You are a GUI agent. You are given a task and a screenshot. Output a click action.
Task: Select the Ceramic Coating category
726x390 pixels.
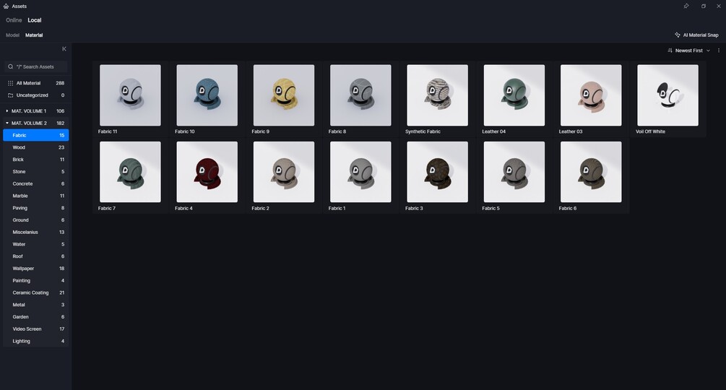click(x=35, y=292)
